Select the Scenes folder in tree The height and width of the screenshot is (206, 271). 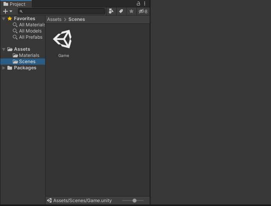[23, 62]
